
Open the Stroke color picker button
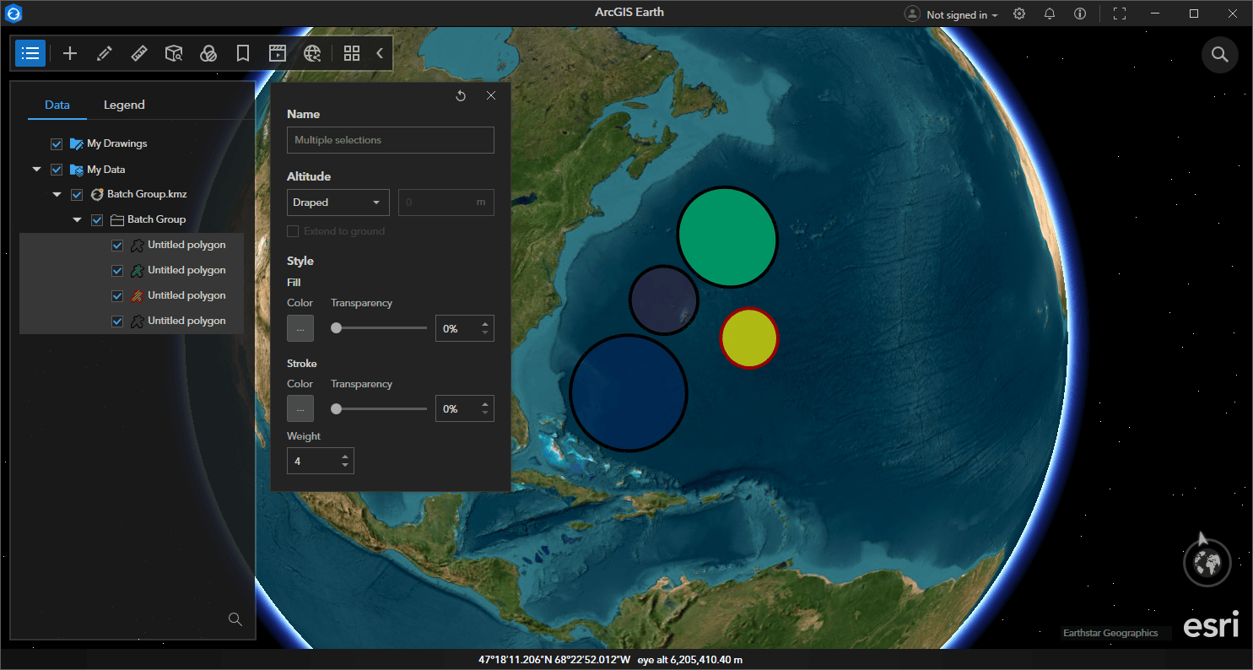[x=300, y=408]
